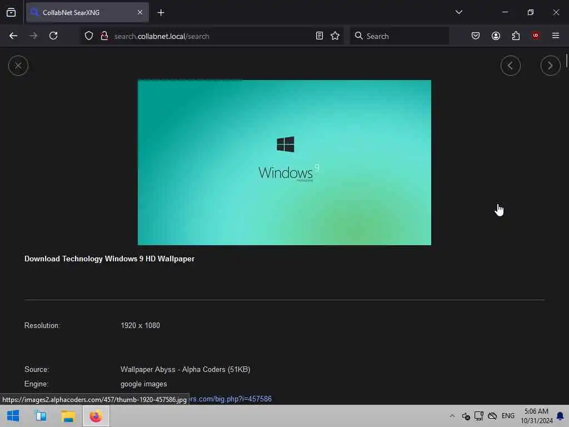Open the network tray icon
This screenshot has height=427, width=569.
click(479, 416)
